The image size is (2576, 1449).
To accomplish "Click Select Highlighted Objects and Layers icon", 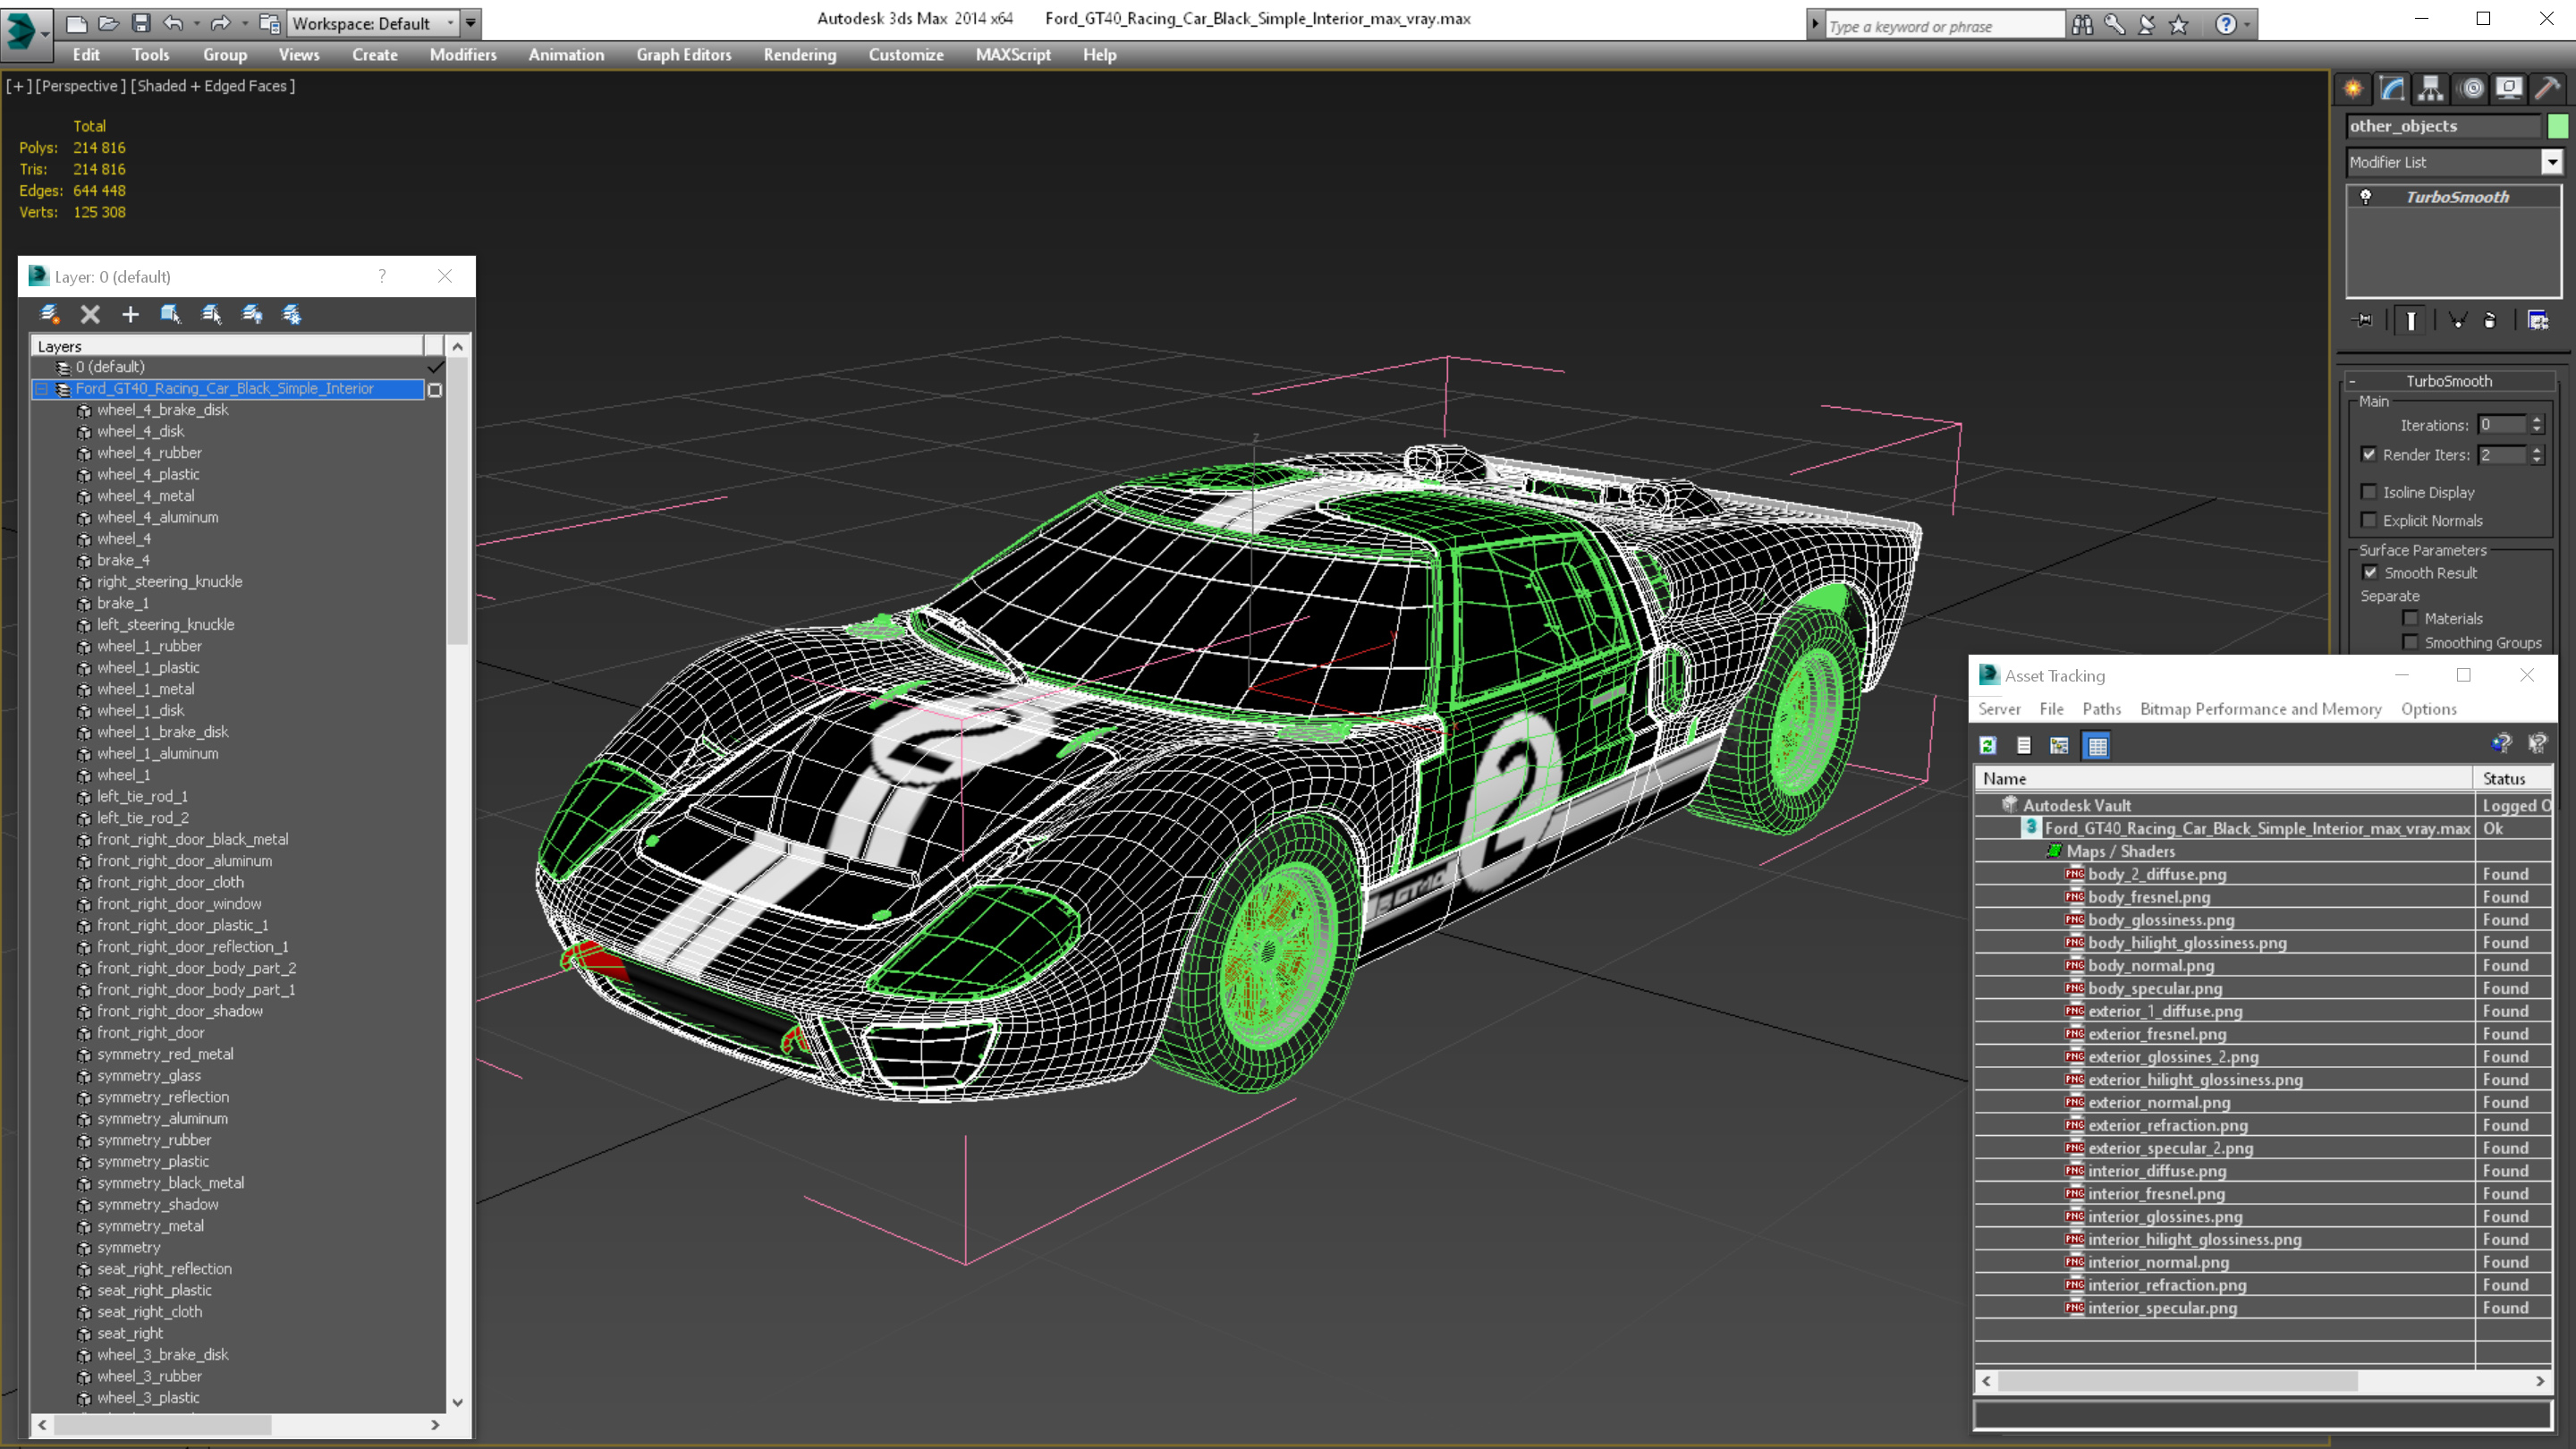I will tap(170, 314).
